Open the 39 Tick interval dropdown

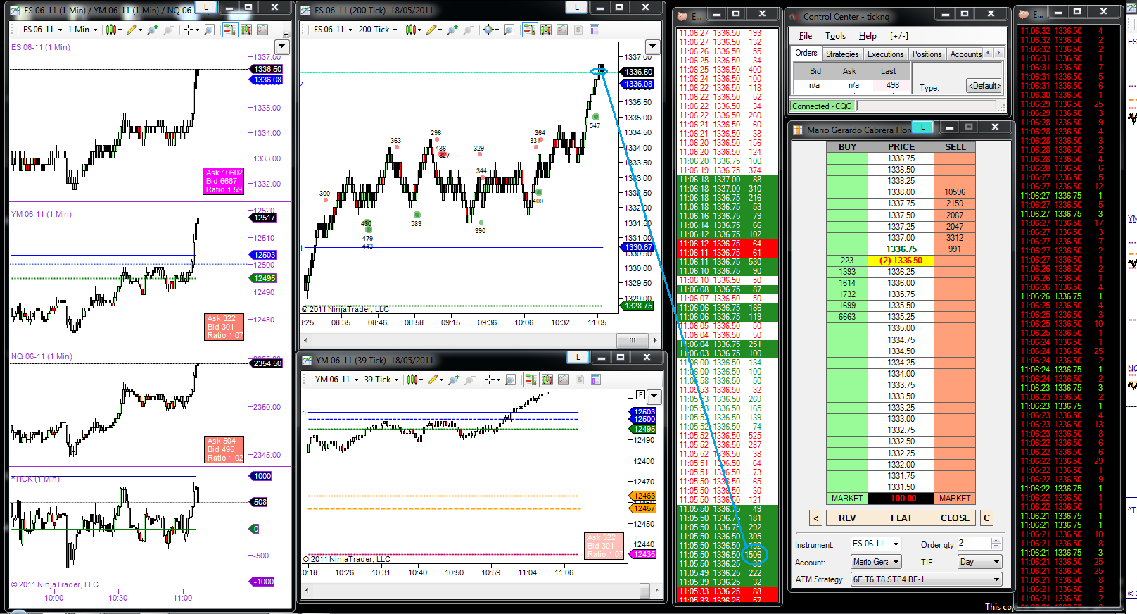point(381,380)
